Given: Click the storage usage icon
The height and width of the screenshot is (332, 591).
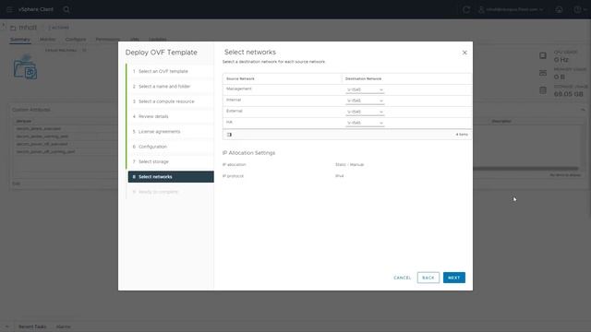Looking at the screenshot, I should point(543,90).
